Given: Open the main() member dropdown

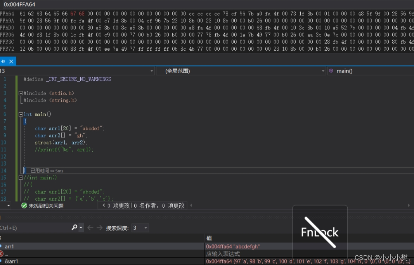Looking at the screenshot, I should tap(371, 71).
